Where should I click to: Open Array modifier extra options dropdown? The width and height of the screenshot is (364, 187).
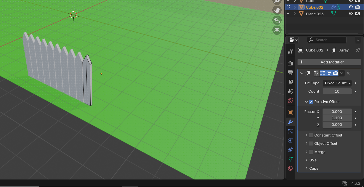pyautogui.click(x=342, y=73)
